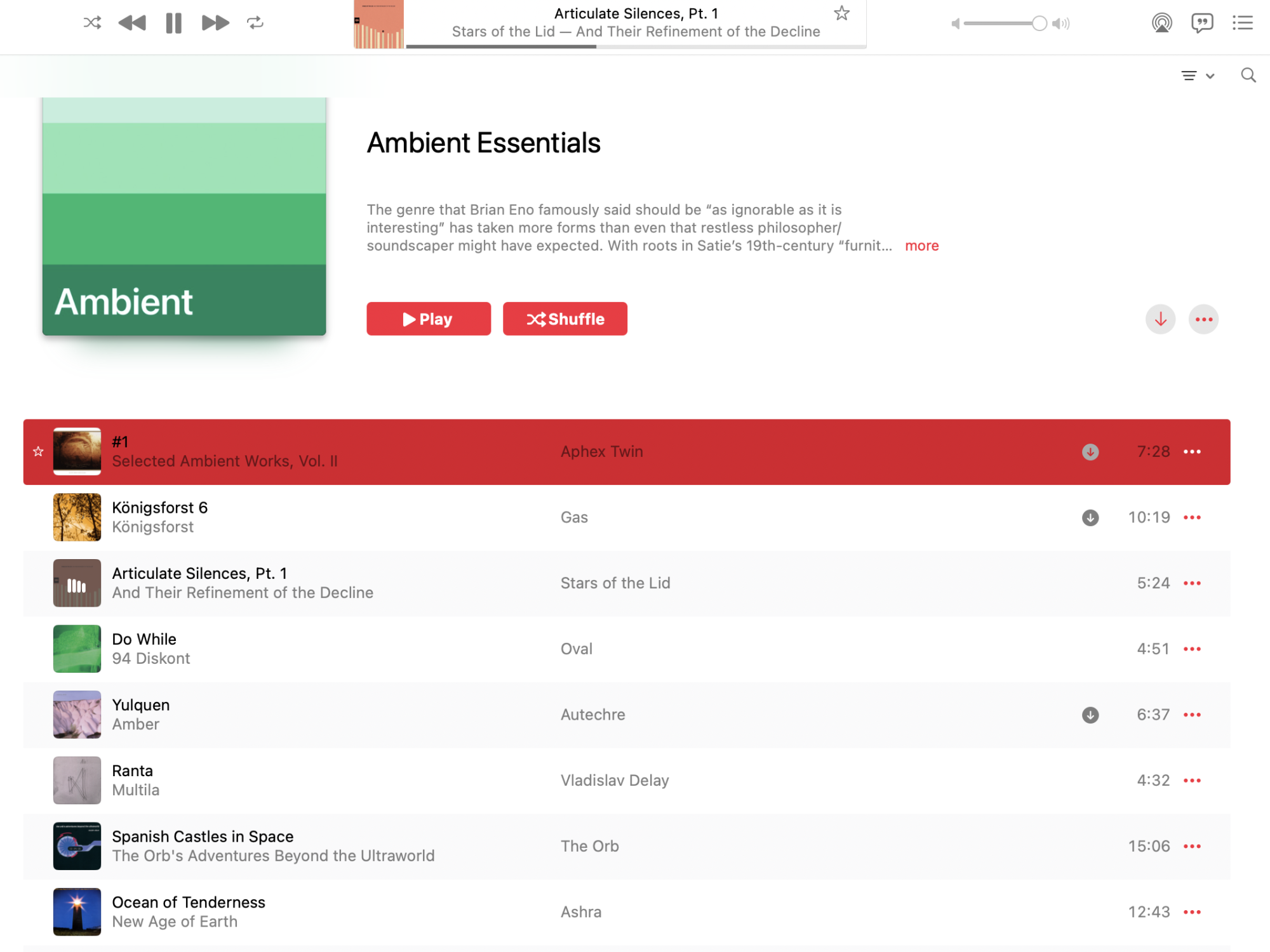Play the Ambient Essentials playlist

pyautogui.click(x=429, y=319)
